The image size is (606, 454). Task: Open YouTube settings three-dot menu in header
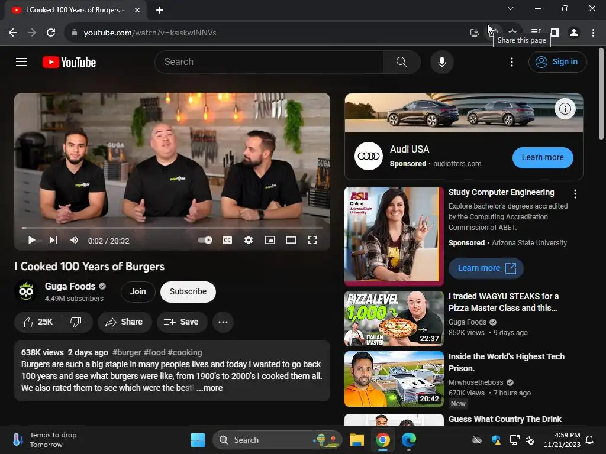(512, 61)
